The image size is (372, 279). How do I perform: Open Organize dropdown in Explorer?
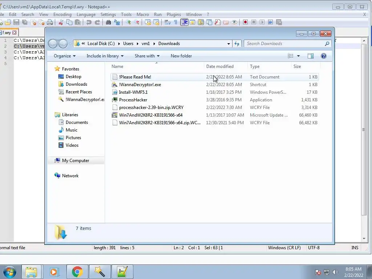click(65, 56)
